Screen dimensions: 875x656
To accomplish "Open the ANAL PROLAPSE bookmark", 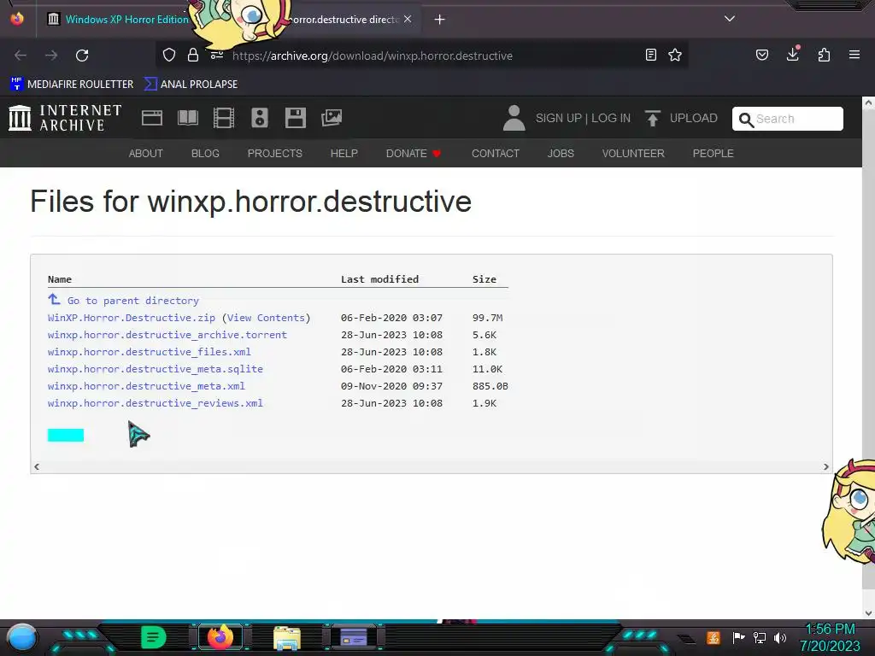I will click(x=191, y=84).
